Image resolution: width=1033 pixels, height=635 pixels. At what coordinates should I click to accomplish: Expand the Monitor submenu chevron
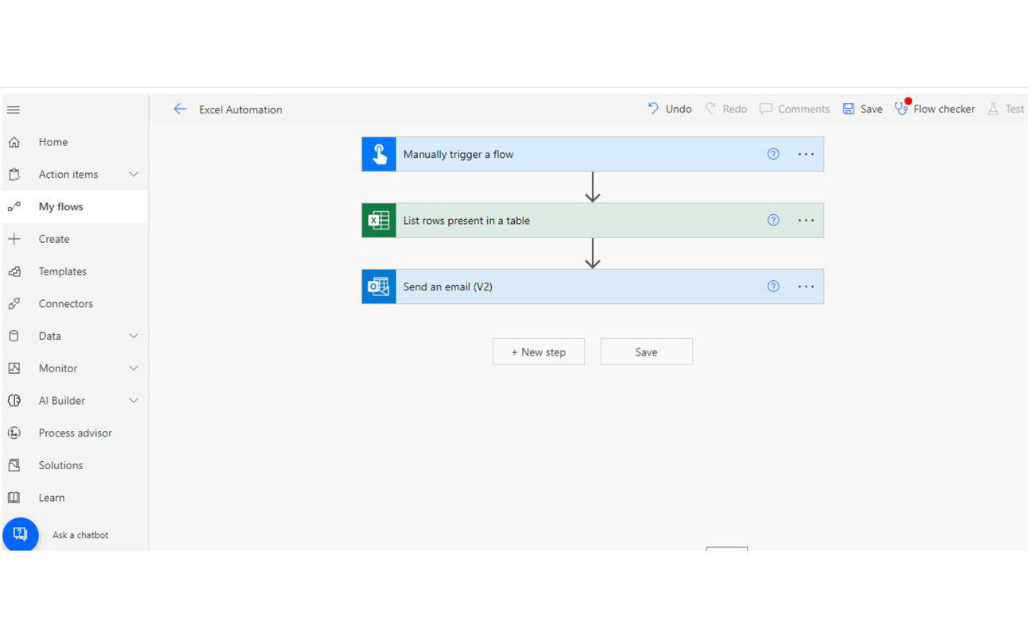pyautogui.click(x=133, y=368)
